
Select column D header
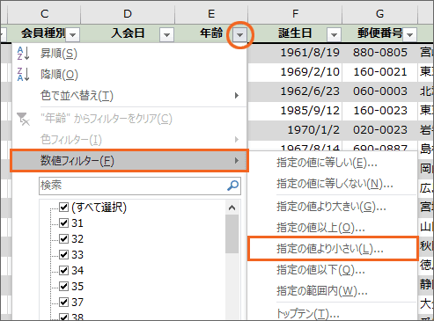tap(128, 13)
